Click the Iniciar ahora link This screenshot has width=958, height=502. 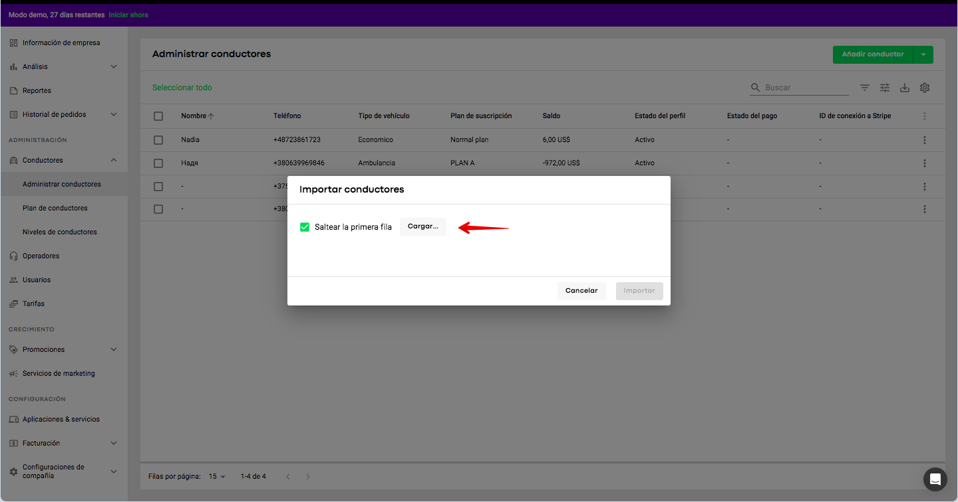(128, 15)
